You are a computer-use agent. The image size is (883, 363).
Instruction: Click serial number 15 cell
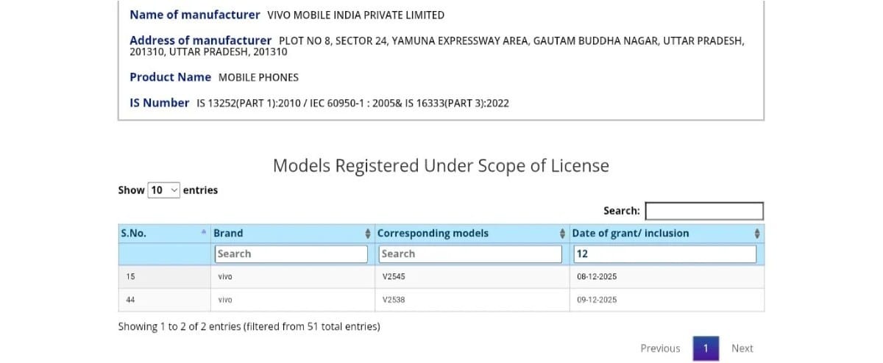tap(130, 277)
